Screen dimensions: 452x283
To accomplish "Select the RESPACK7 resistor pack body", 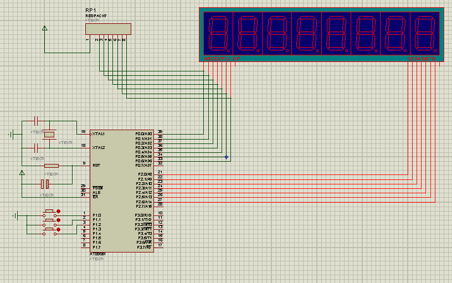I will click(108, 29).
